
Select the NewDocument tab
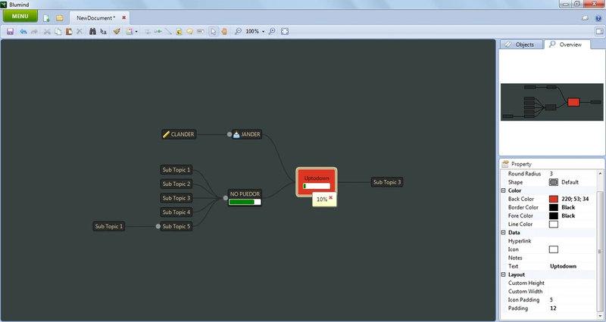95,17
